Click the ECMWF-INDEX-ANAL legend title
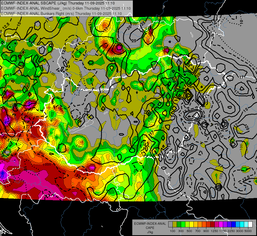 coord(150,224)
